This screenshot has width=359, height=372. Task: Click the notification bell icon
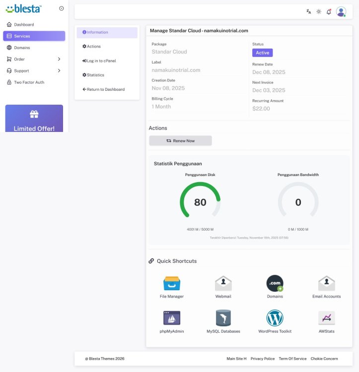click(x=329, y=11)
